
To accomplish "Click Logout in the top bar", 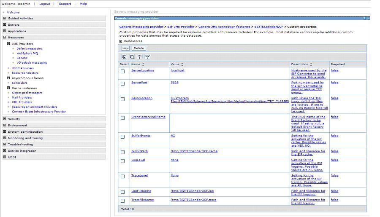I will tap(45, 4).
